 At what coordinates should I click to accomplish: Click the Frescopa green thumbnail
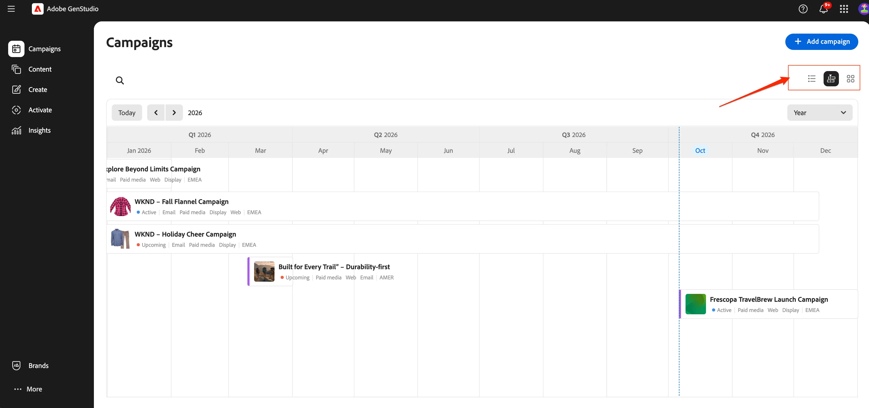(x=696, y=304)
